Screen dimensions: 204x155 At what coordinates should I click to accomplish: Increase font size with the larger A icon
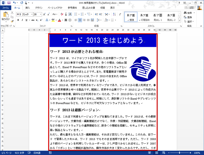[x=44, y=14]
